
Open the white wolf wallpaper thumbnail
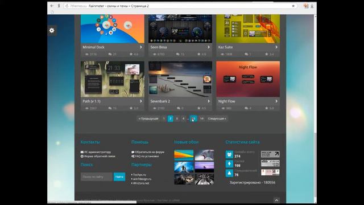click(204, 155)
